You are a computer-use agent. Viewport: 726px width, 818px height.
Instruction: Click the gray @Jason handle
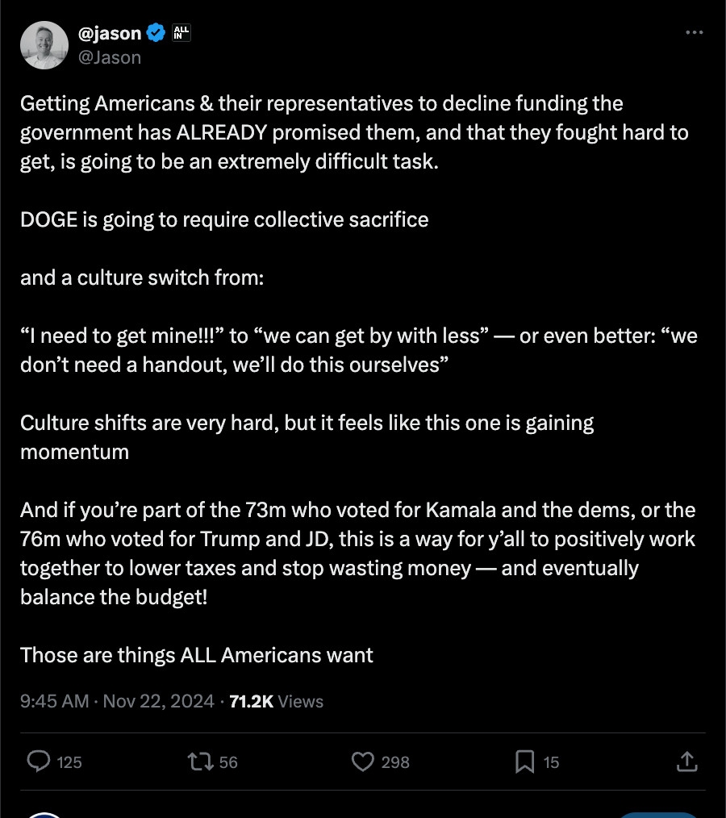[110, 57]
